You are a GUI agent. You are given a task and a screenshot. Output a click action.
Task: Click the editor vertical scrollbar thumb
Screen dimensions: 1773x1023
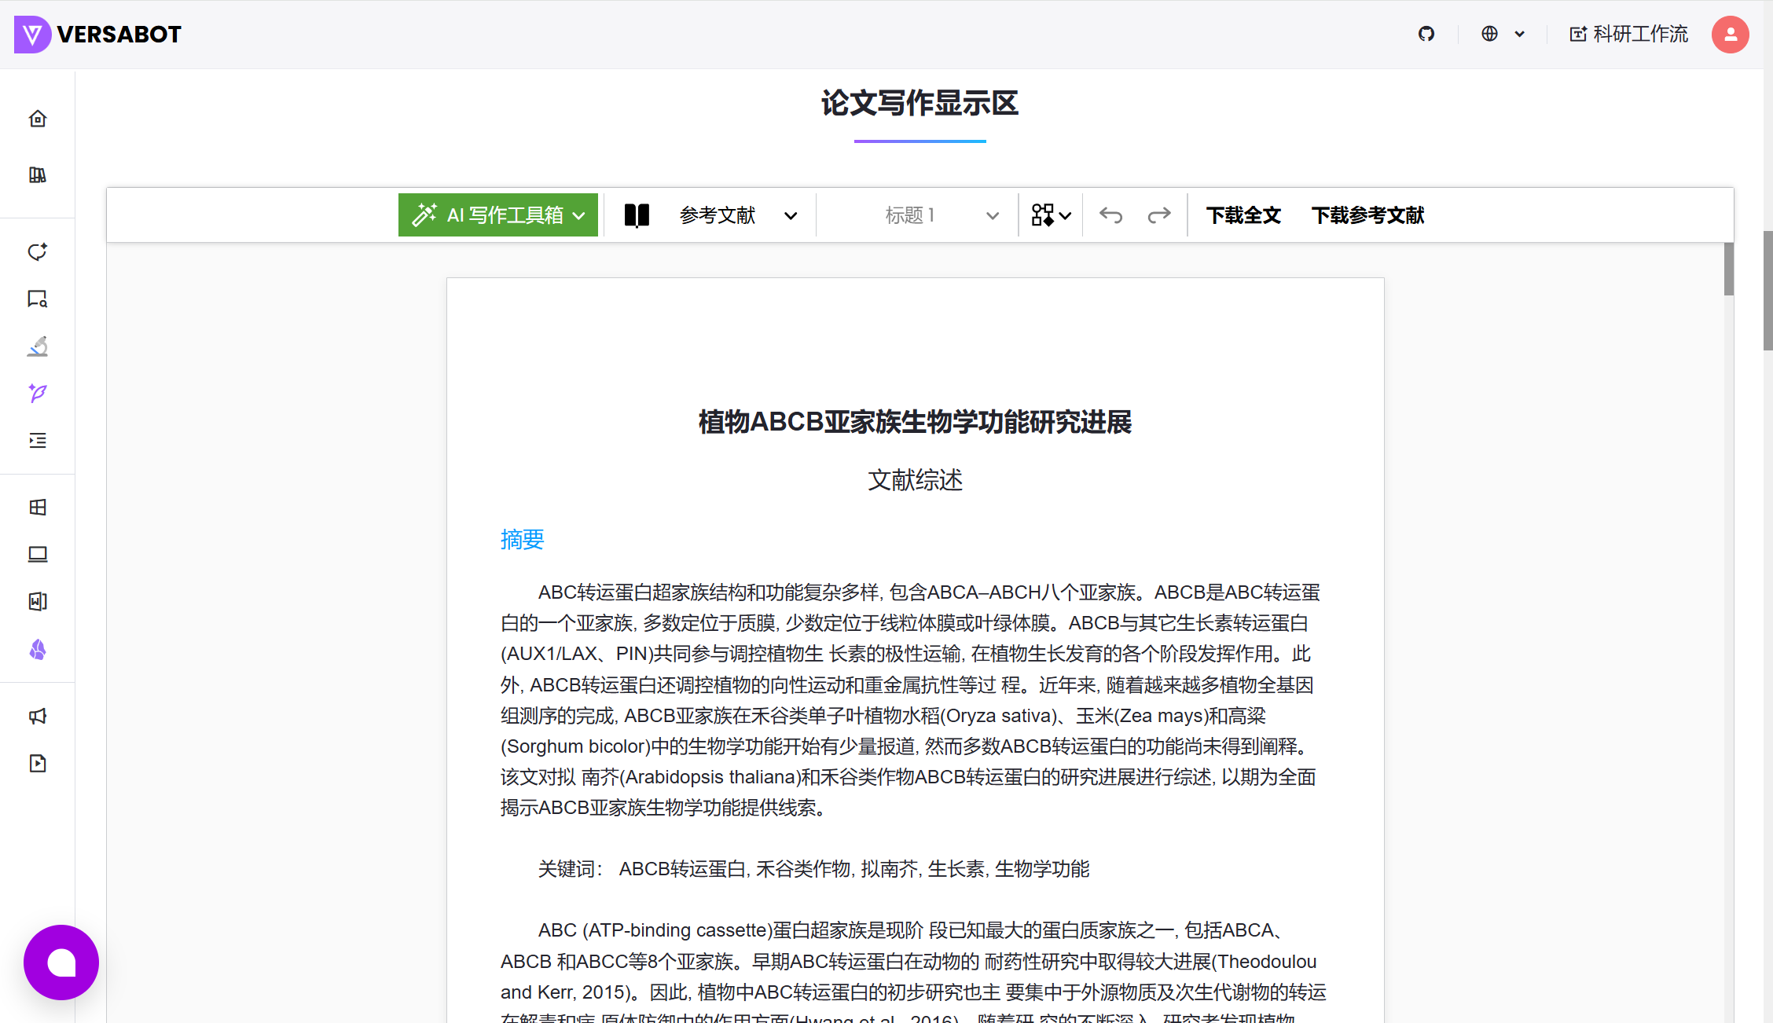click(x=1729, y=269)
